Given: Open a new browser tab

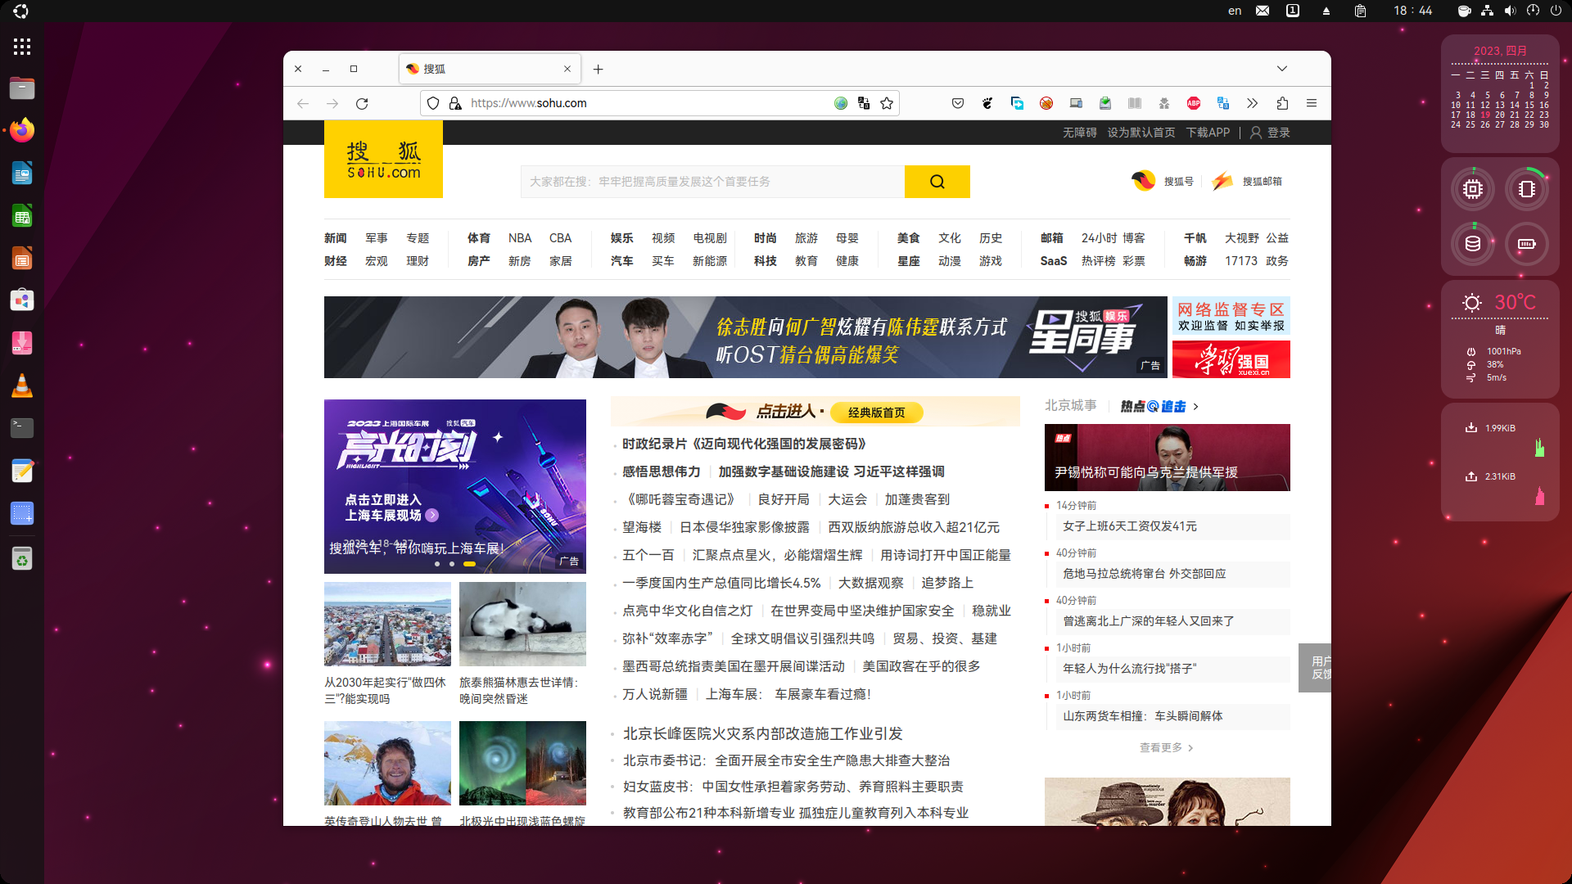Looking at the screenshot, I should click(x=599, y=70).
